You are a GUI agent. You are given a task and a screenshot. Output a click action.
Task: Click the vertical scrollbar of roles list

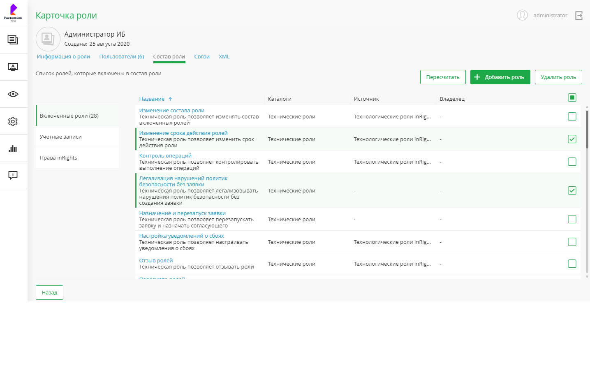[x=587, y=129]
